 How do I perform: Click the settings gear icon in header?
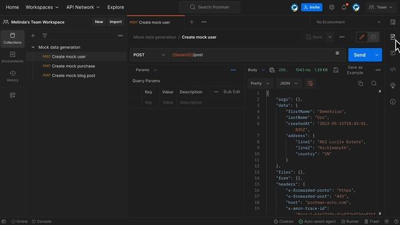pyautogui.click(x=331, y=7)
